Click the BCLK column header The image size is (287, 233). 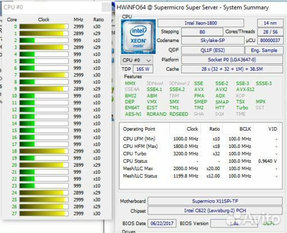tap(245, 129)
